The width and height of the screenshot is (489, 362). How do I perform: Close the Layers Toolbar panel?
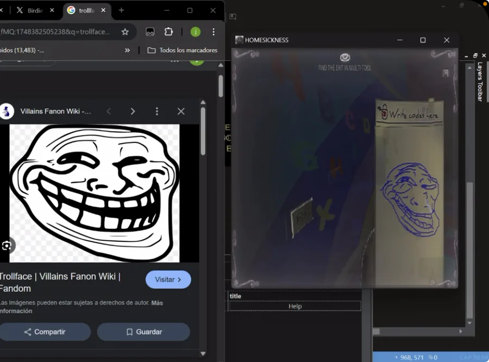tap(484, 55)
